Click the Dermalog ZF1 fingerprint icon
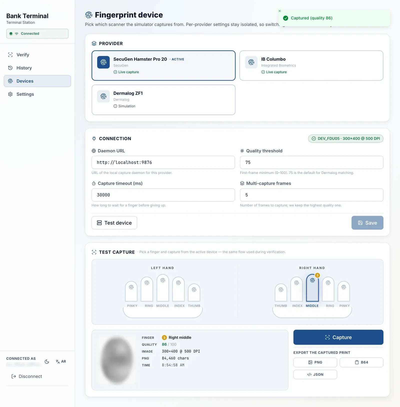The width and height of the screenshot is (400, 407). click(103, 96)
